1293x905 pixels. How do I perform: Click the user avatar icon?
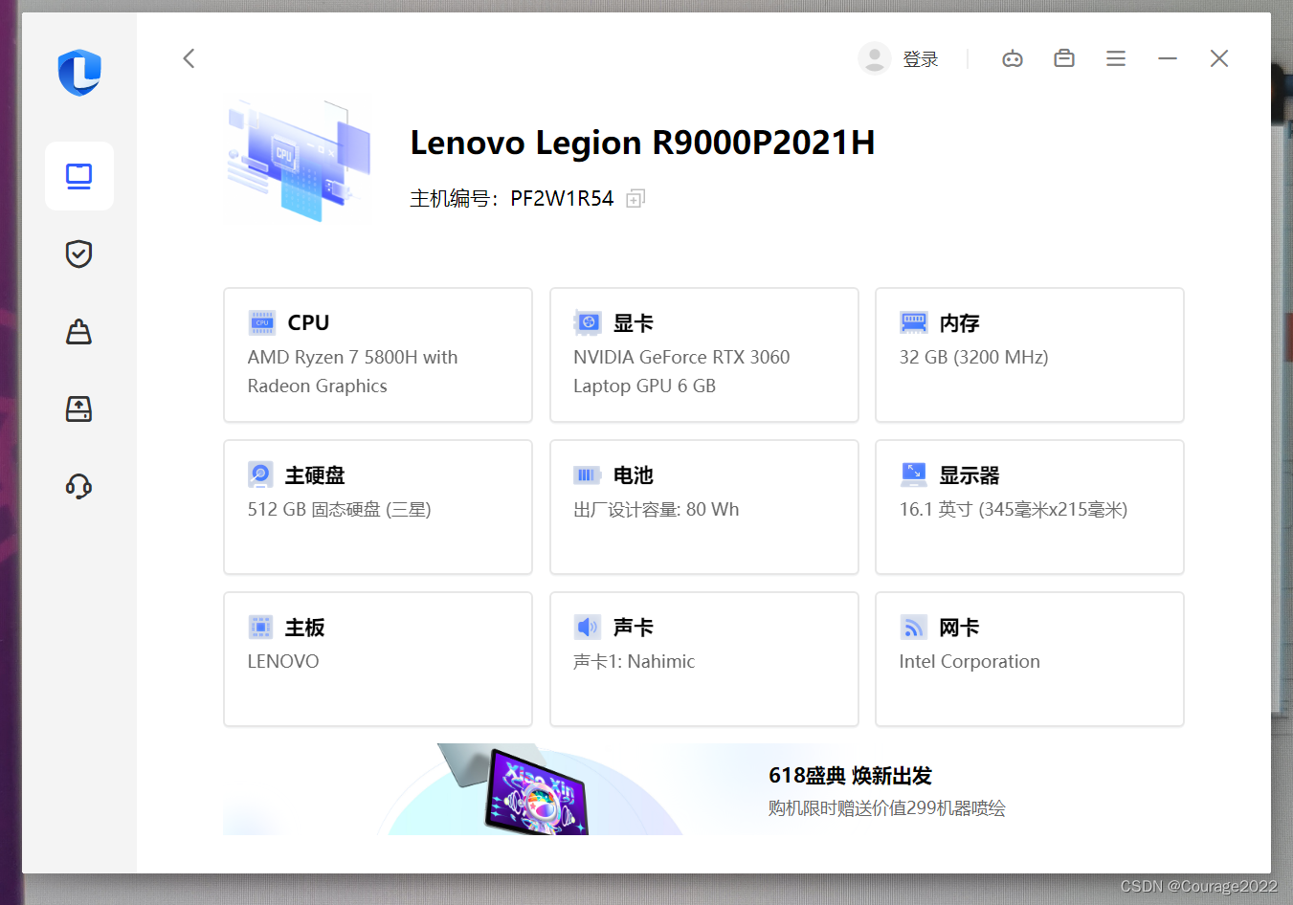point(875,58)
